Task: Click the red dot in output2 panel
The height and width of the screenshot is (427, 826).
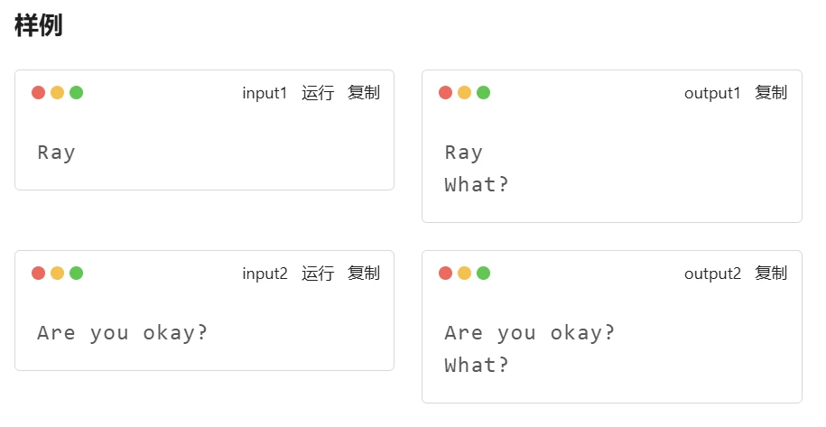Action: click(x=446, y=274)
